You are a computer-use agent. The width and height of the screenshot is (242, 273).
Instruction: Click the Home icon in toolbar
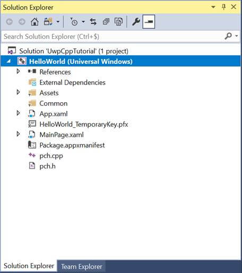click(34, 22)
